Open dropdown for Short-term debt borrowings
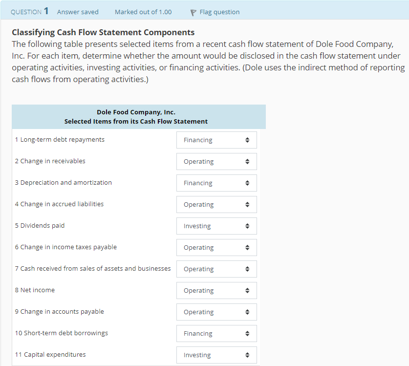The image size is (409, 366). point(216,333)
